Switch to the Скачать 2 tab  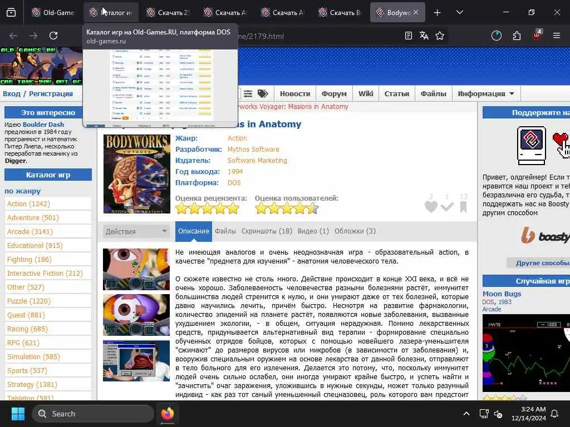pos(168,12)
